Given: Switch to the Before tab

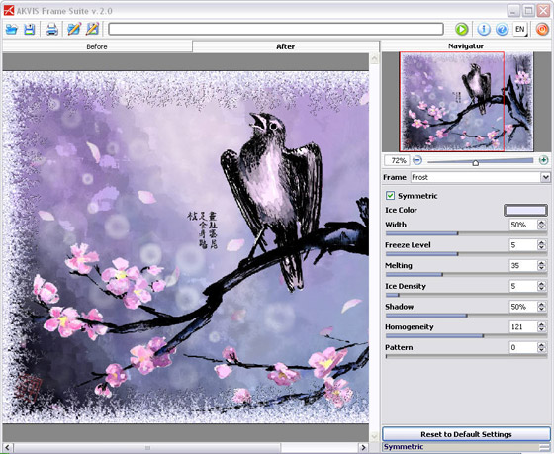Looking at the screenshot, I should 97,46.
